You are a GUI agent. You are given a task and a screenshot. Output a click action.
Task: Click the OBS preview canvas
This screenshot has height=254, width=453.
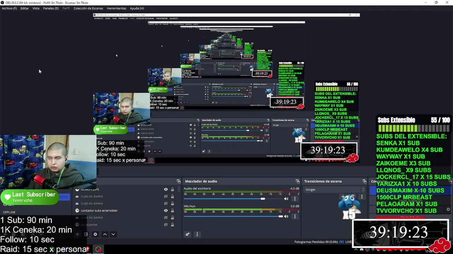point(226,88)
